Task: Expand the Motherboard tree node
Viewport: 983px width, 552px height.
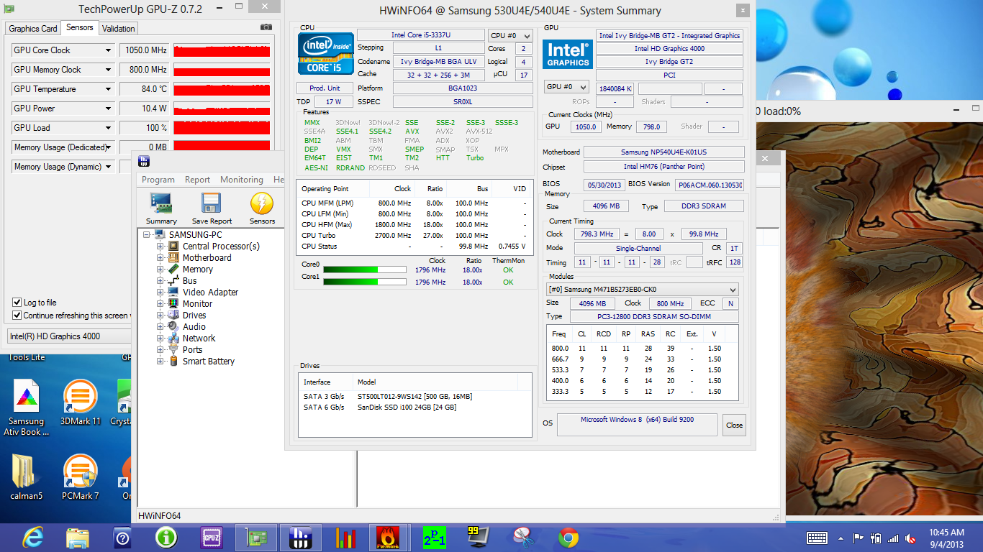Action: coord(160,258)
